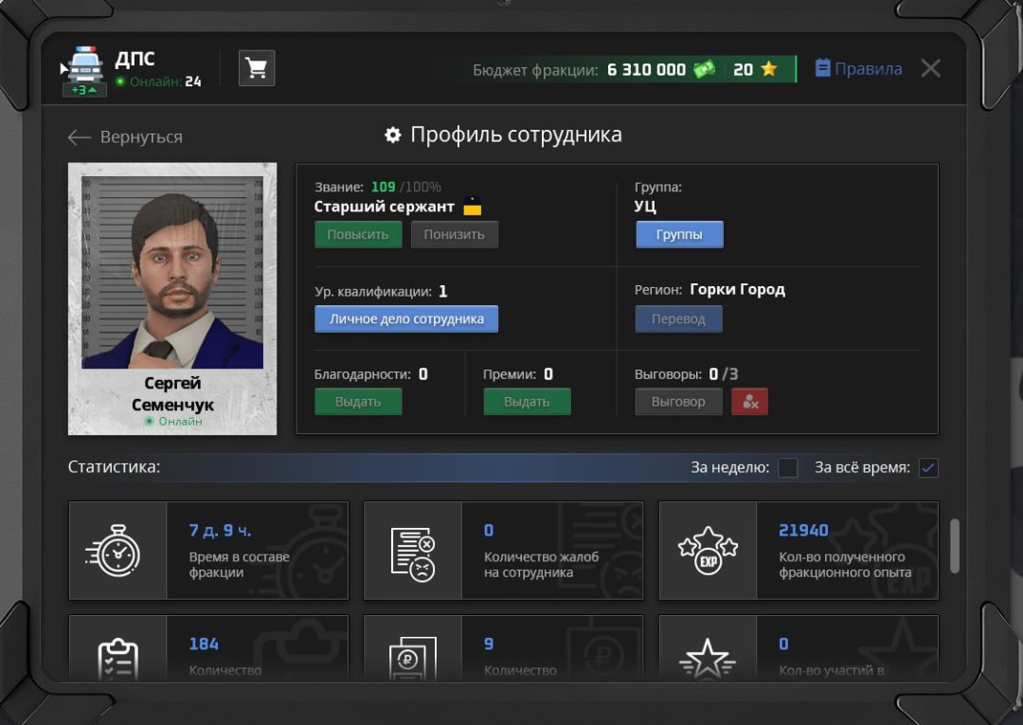1023x725 pixels.
Task: Click the 6 310 000 budget amount
Action: [x=646, y=69]
